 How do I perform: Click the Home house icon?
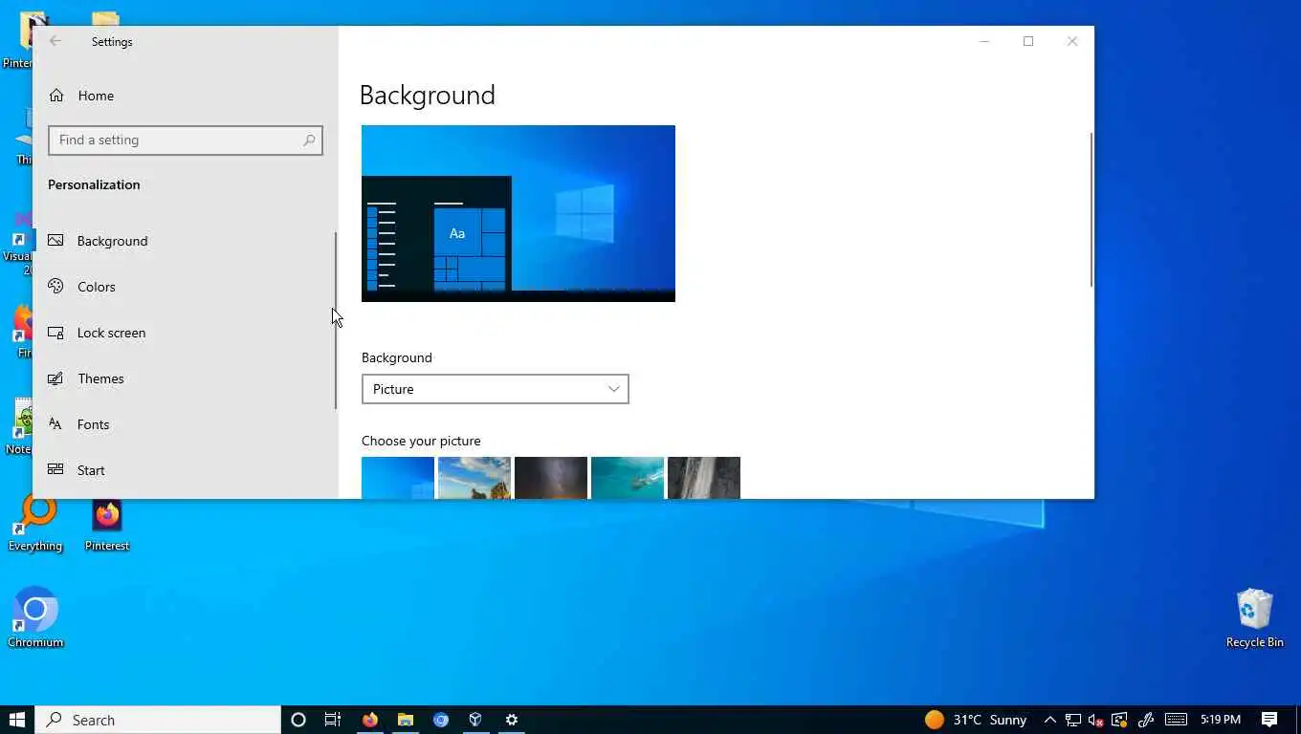point(56,96)
